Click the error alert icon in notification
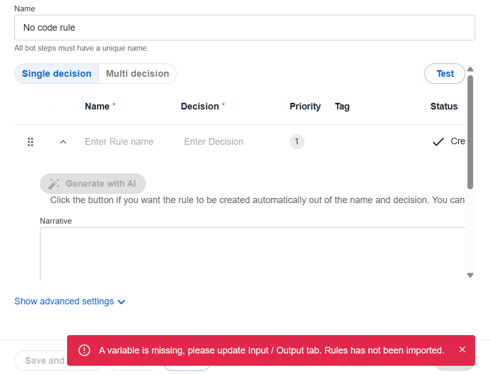490x375 pixels. (x=84, y=350)
